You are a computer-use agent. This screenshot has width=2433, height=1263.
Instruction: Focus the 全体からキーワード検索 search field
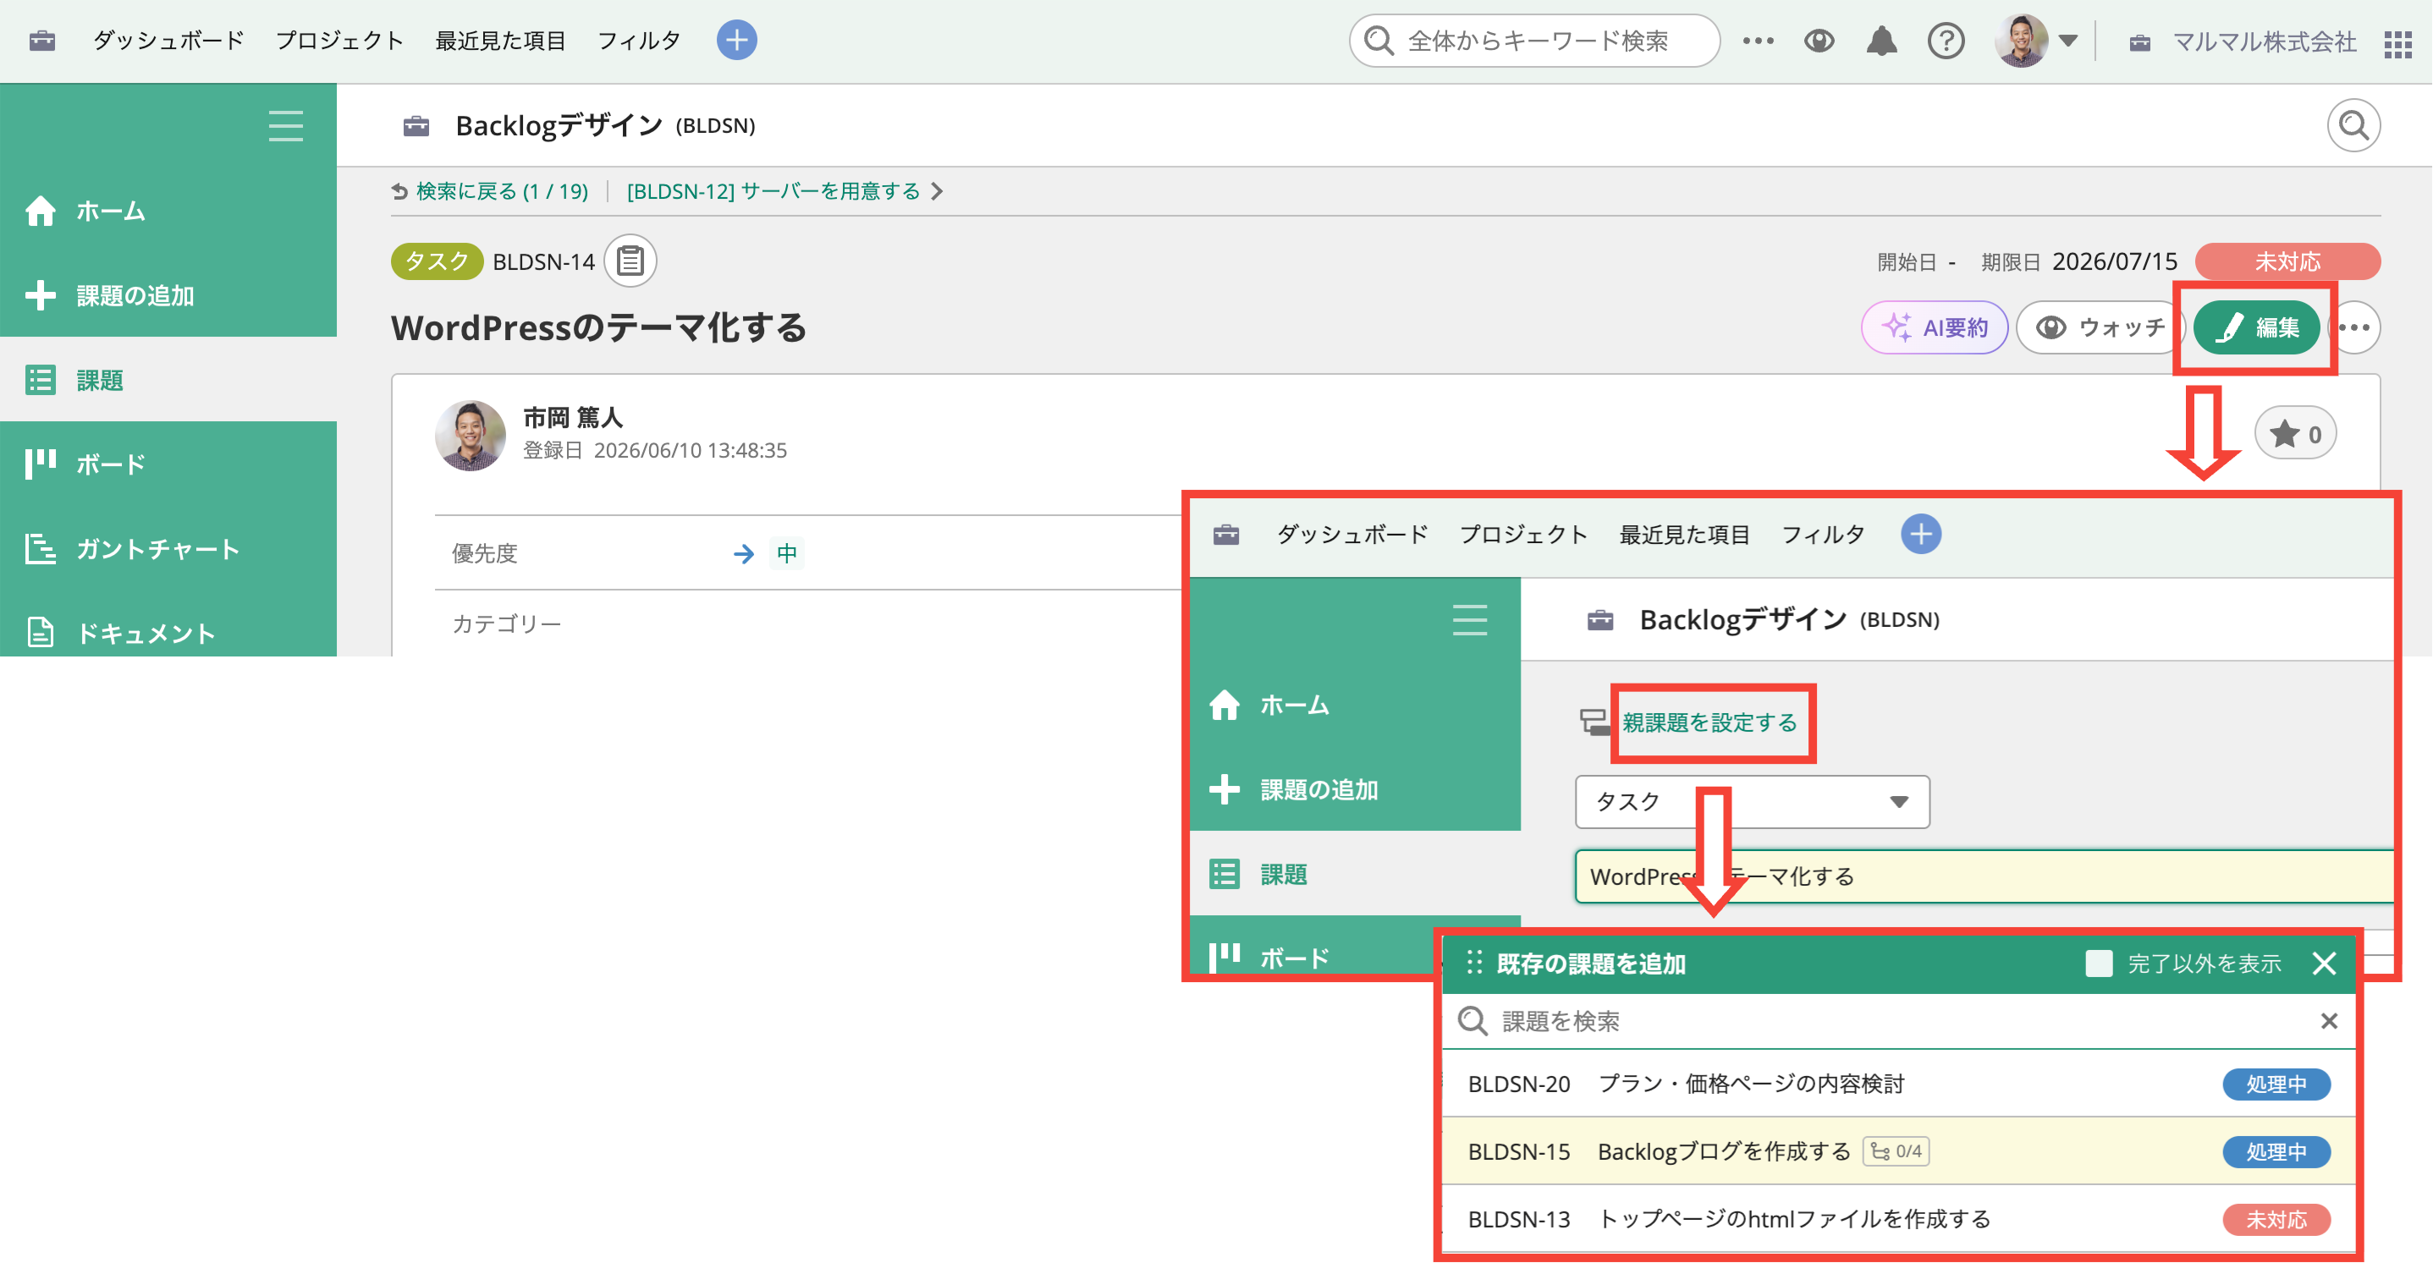click(x=1535, y=41)
